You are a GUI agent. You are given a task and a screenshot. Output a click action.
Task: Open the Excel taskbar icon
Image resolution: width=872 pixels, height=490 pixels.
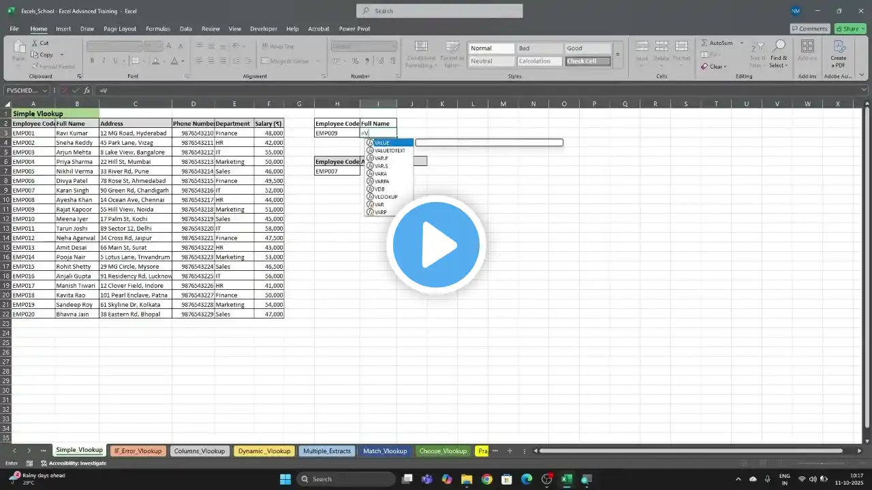[x=567, y=479]
